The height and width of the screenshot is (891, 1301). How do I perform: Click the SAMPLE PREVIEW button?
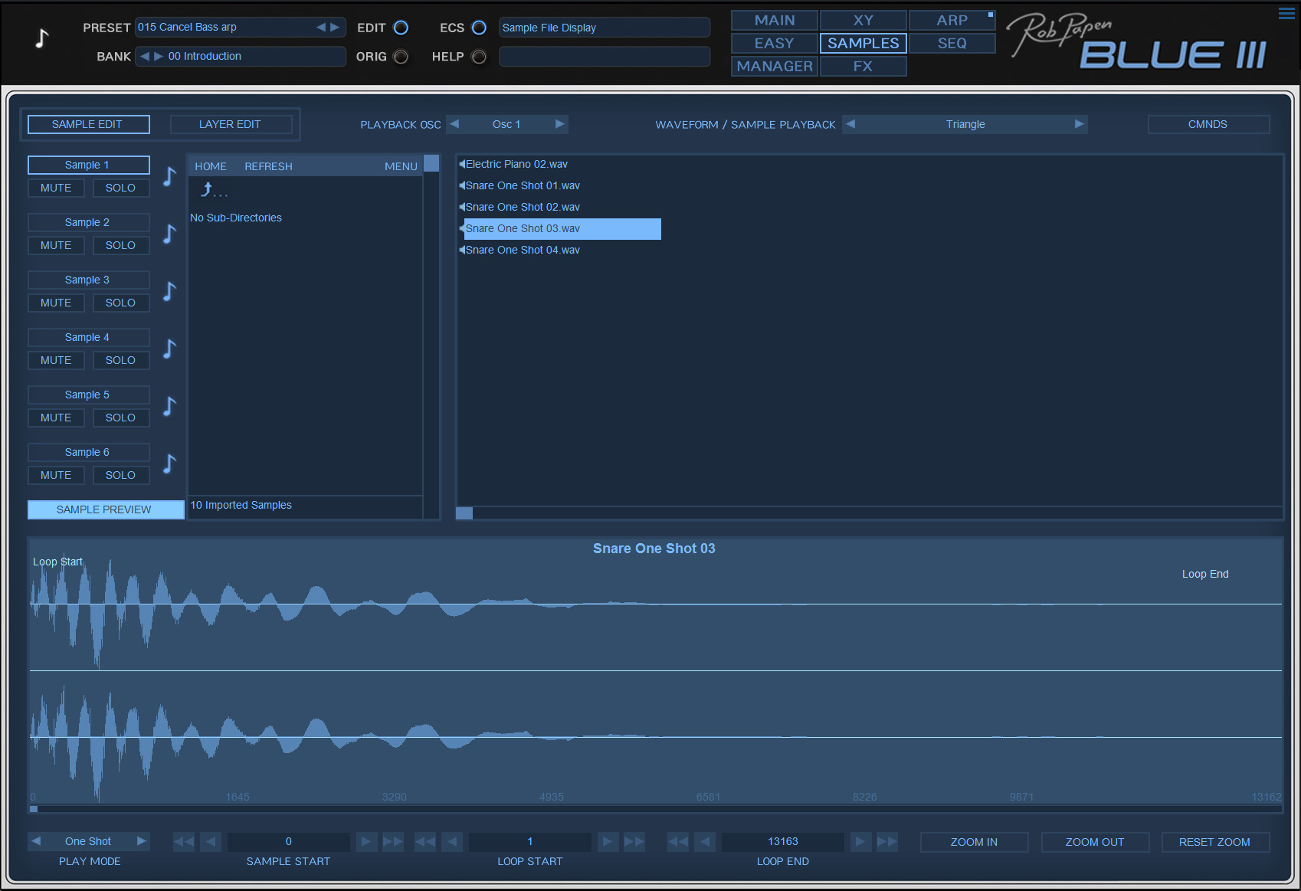pos(106,509)
